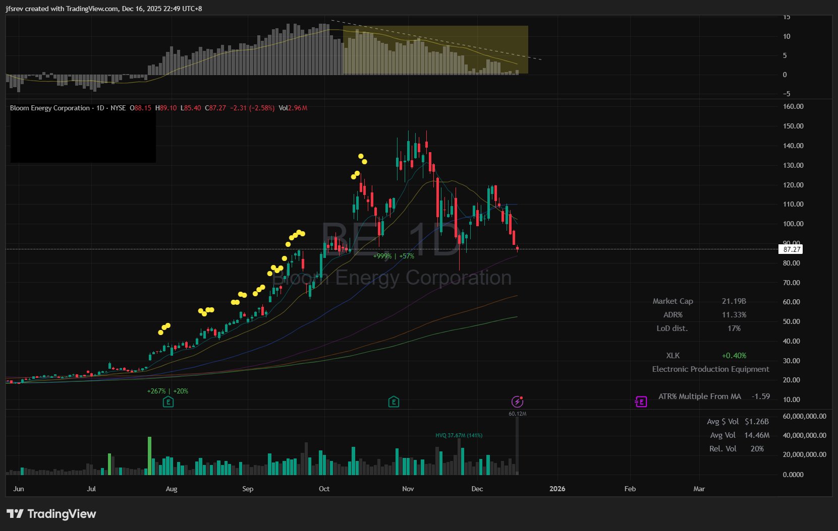The image size is (838, 531).
Task: Click the Electronic Production Equipment label
Action: click(x=710, y=369)
